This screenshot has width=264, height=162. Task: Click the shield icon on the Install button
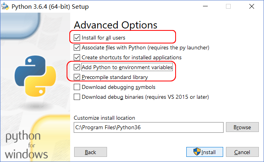pyautogui.click(x=197, y=152)
